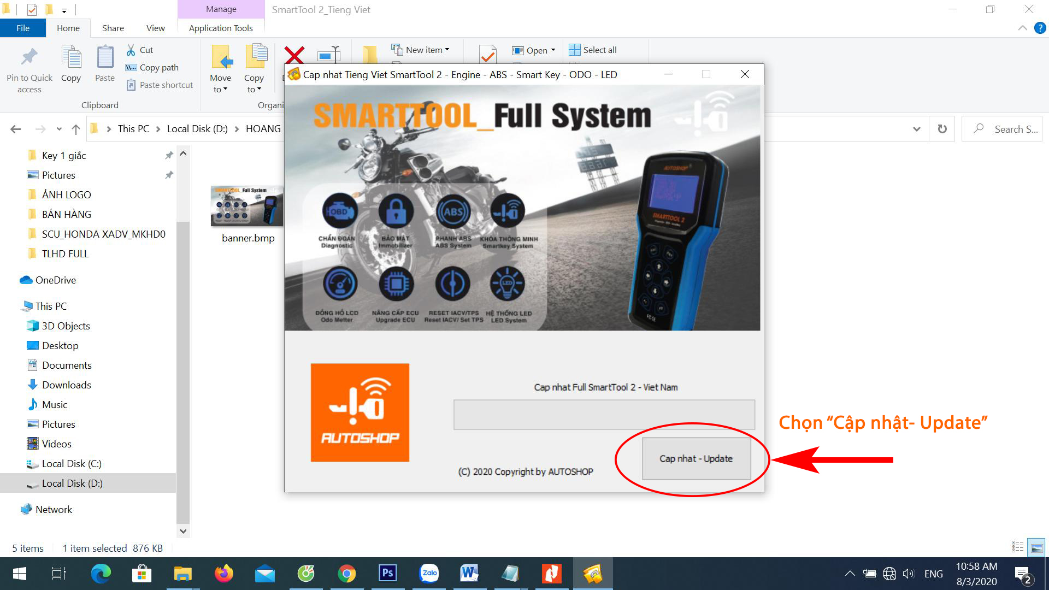
Task: Select 3D Objects in navigation pane
Action: pyautogui.click(x=66, y=326)
